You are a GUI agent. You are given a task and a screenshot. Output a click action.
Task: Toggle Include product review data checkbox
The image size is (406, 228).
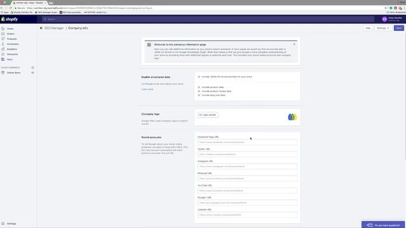(x=199, y=91)
